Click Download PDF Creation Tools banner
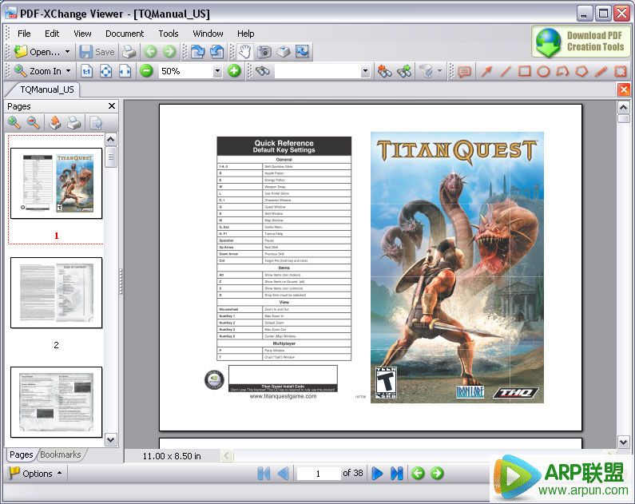 [x=581, y=42]
